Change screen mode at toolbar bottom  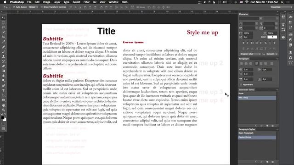tap(3, 129)
